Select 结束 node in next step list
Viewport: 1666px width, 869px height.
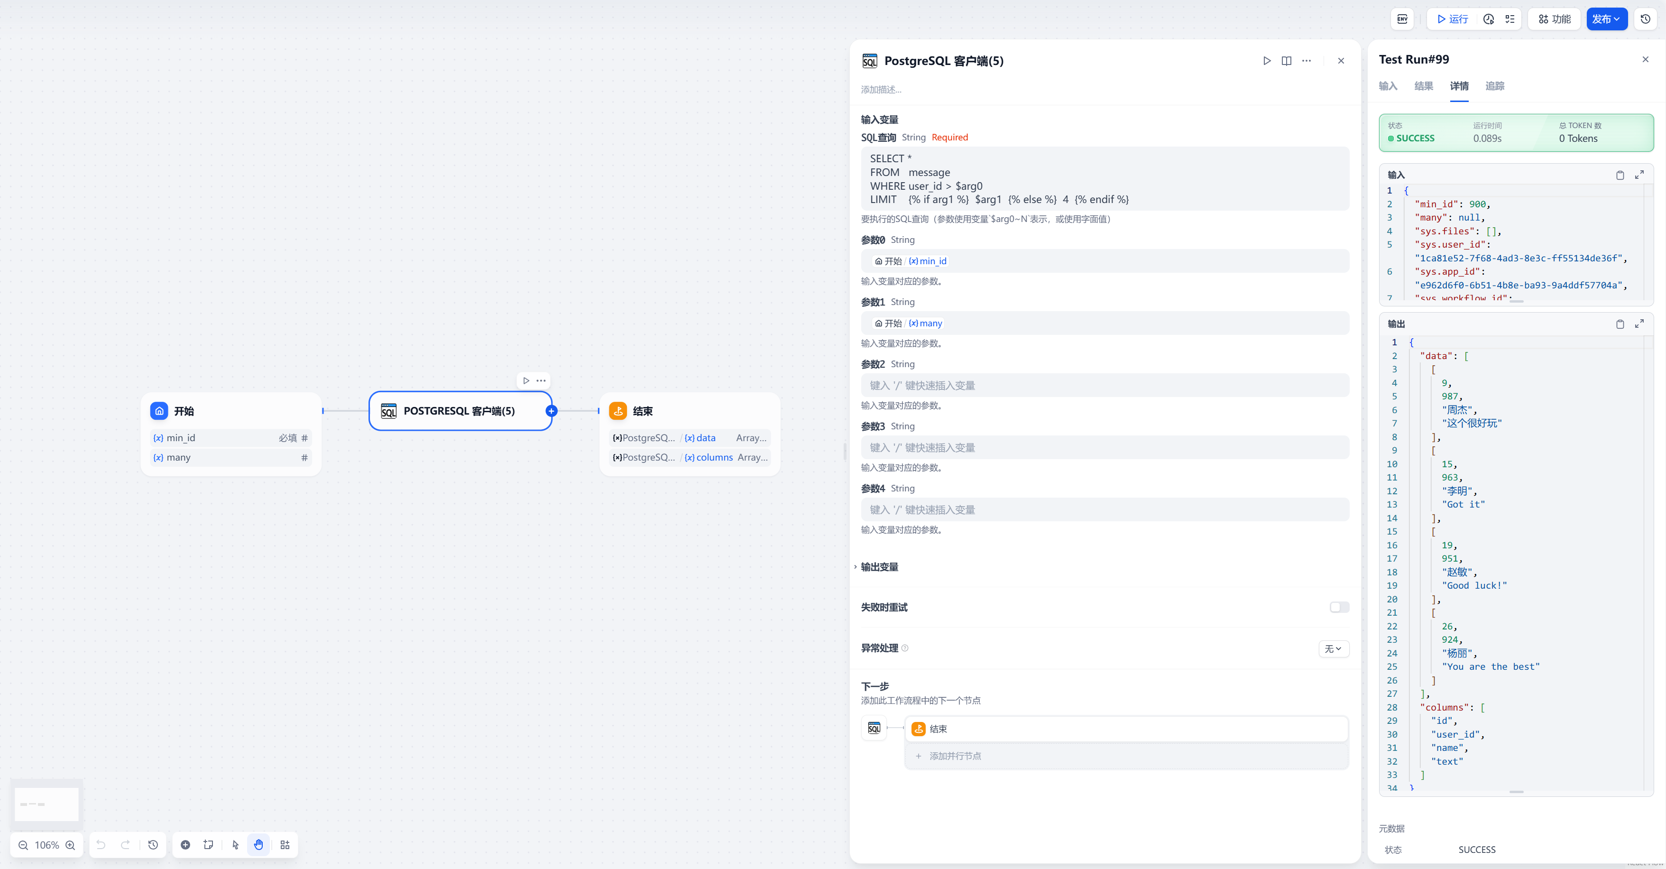pos(1127,729)
